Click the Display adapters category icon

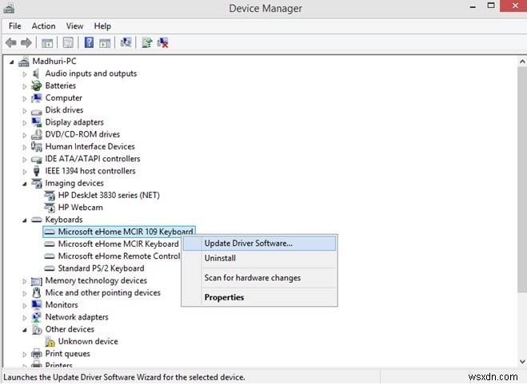pyautogui.click(x=36, y=122)
